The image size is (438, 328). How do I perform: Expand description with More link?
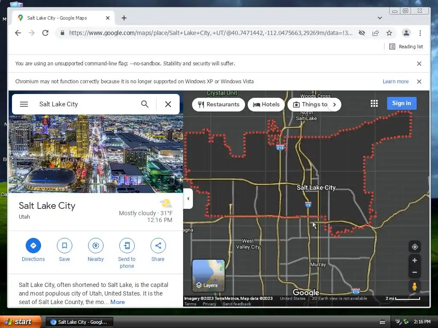pyautogui.click(x=118, y=302)
